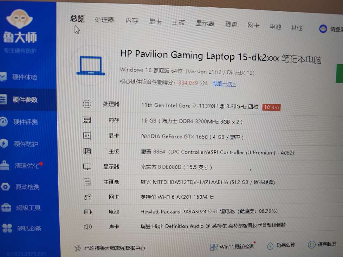Click the processor row CPU icon
This screenshot has height=257, width=343.
click(x=87, y=104)
